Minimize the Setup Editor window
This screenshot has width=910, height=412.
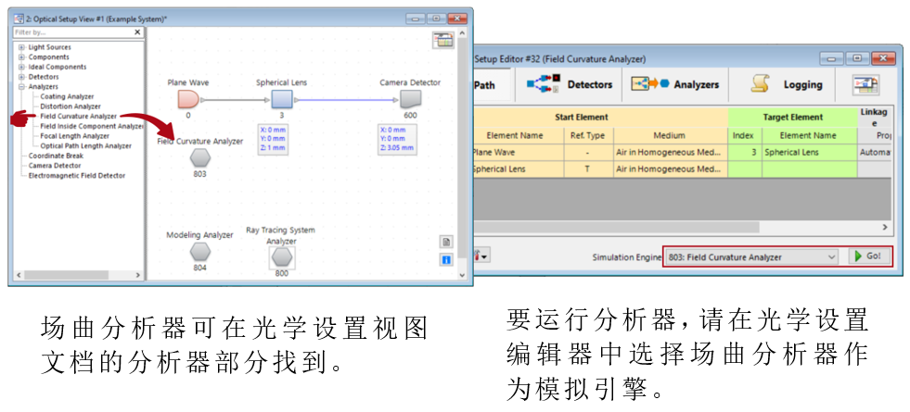[x=831, y=59]
